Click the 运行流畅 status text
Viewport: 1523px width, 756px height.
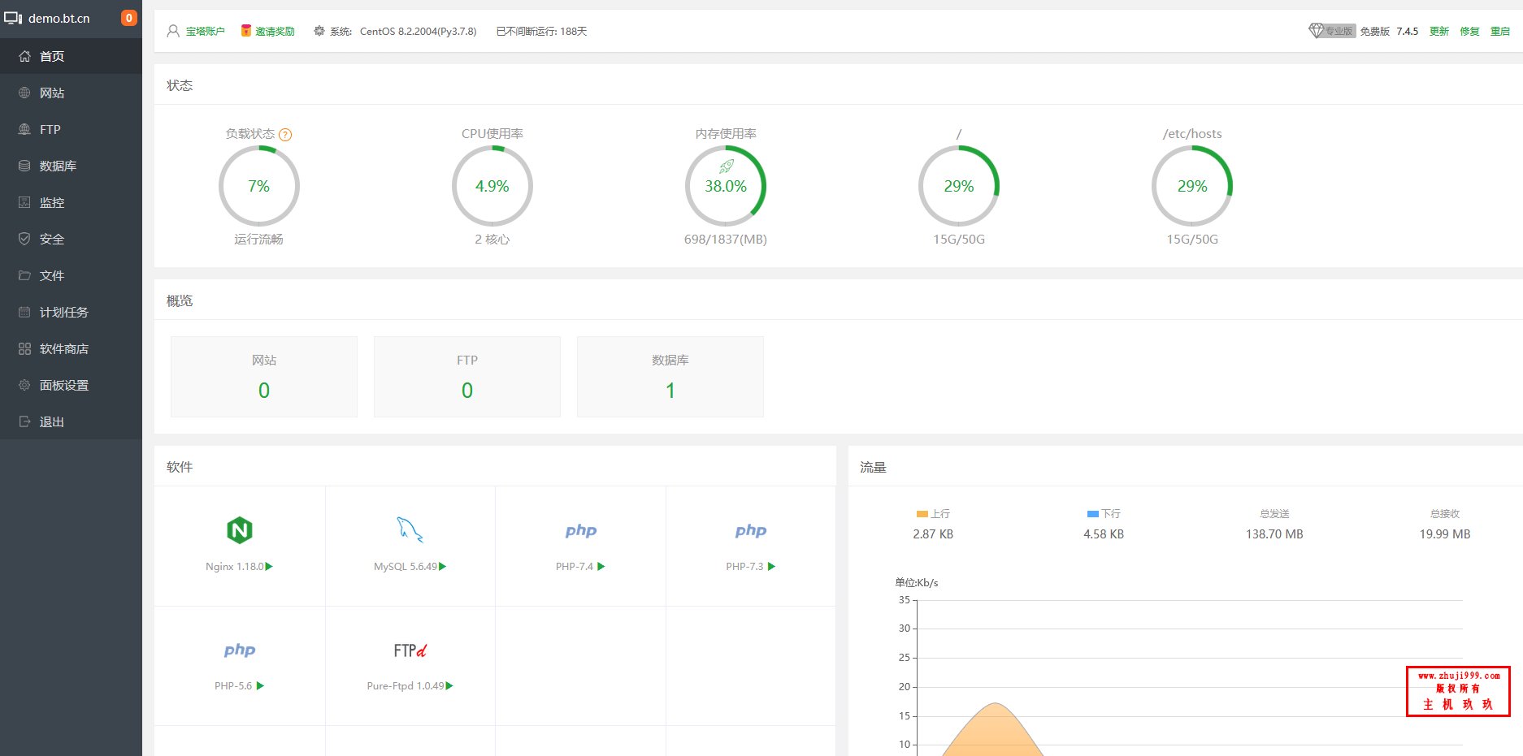pyautogui.click(x=259, y=240)
